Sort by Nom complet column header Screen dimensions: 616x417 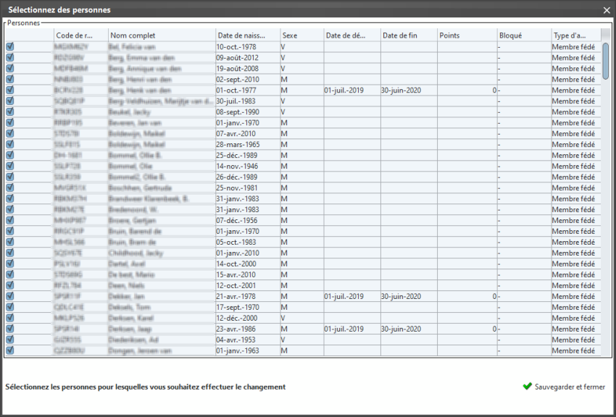(x=162, y=35)
